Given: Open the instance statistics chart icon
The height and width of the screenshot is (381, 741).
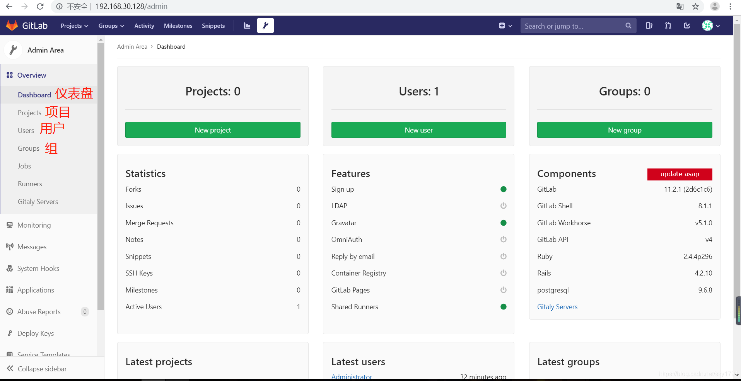Looking at the screenshot, I should 247,26.
